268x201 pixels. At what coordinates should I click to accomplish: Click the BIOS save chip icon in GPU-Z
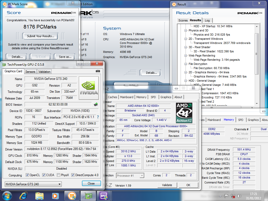(x=96, y=104)
